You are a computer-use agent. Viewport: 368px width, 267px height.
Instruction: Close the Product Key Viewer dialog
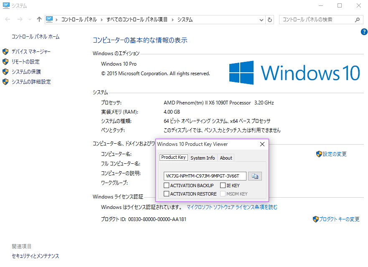(x=262, y=144)
